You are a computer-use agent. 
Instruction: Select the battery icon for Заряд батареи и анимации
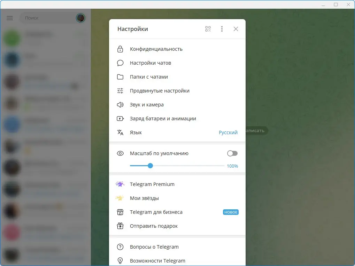pyautogui.click(x=120, y=119)
